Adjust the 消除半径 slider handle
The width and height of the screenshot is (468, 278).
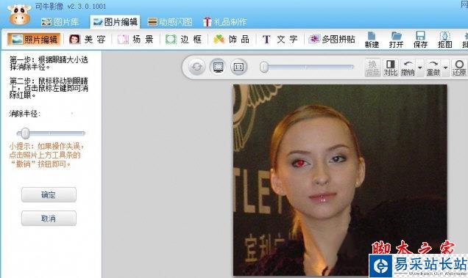[x=25, y=133]
